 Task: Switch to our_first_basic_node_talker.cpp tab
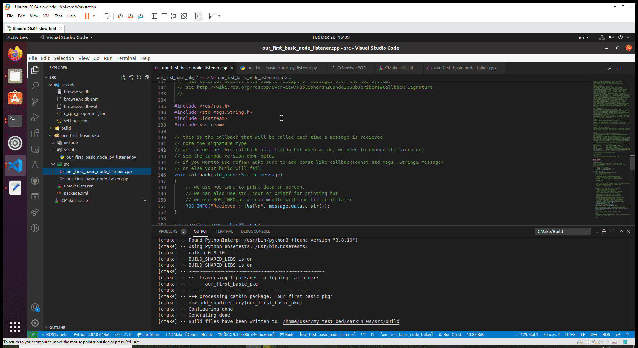click(x=464, y=68)
